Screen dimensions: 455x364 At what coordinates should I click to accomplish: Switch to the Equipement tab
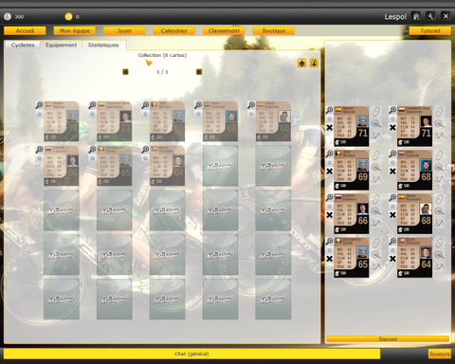pyautogui.click(x=61, y=45)
